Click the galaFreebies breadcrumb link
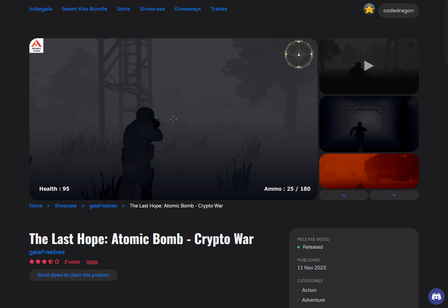Viewport: 448px width, 308px height. 103,206
